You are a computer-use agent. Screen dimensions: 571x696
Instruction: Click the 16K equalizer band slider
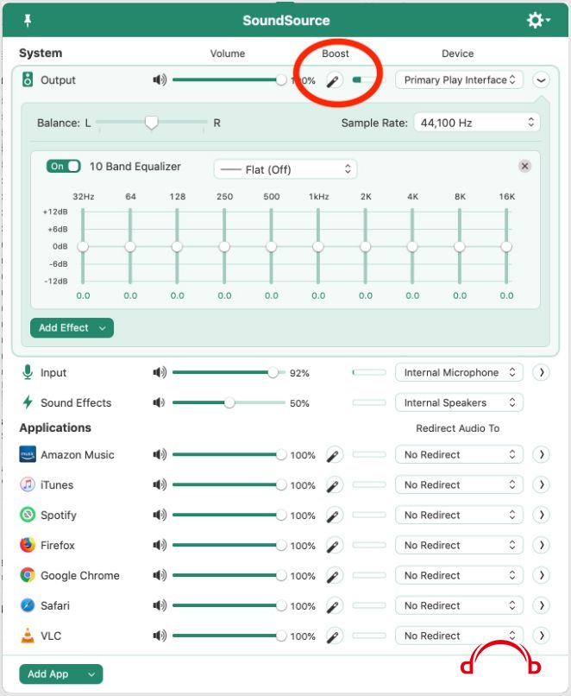[506, 246]
